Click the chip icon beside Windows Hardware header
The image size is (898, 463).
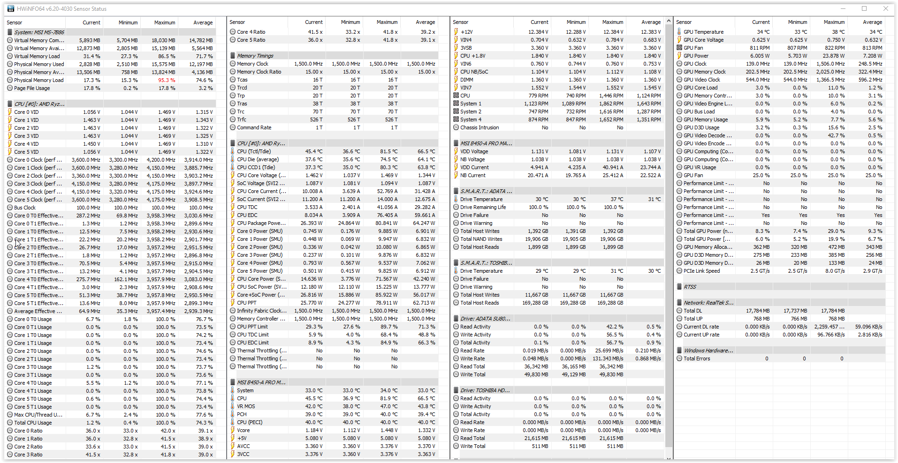[x=679, y=351]
